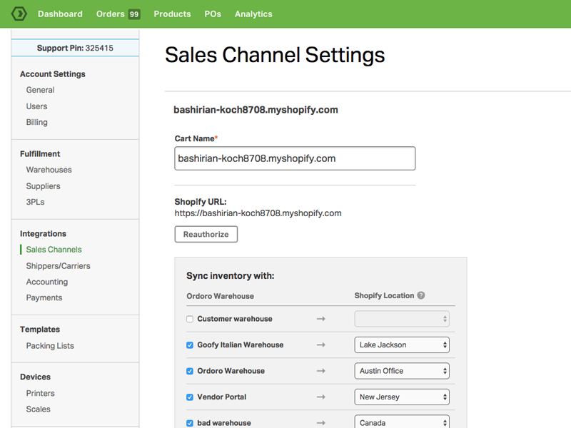
Task: Toggle the Ordoro Warehouse sync checkbox
Action: 190,371
